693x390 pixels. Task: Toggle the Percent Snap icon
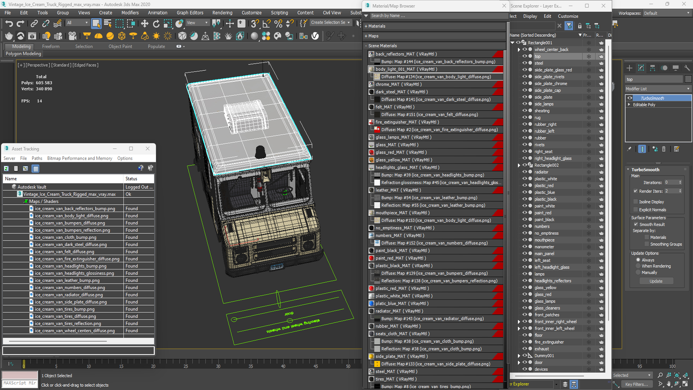click(x=278, y=23)
